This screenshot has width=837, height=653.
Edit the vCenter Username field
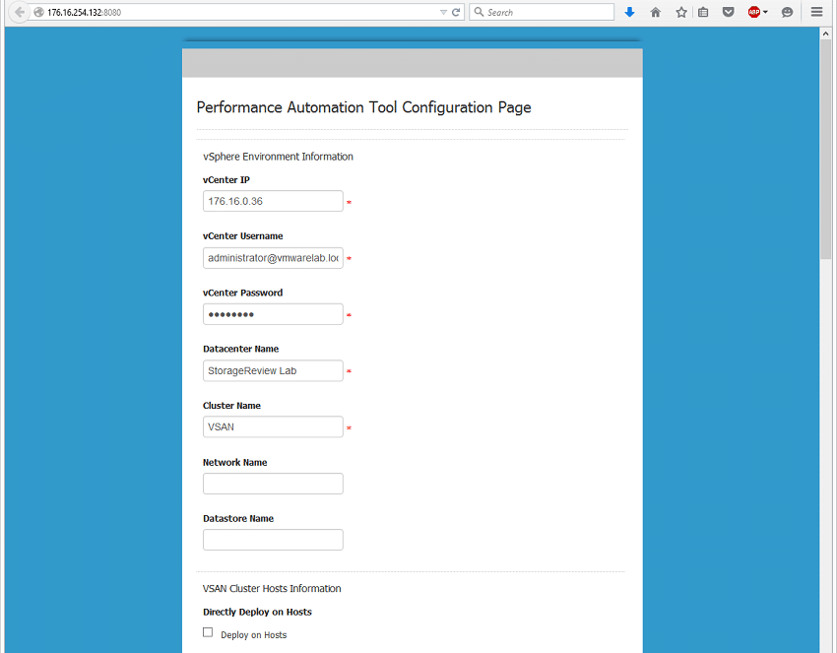pos(273,258)
